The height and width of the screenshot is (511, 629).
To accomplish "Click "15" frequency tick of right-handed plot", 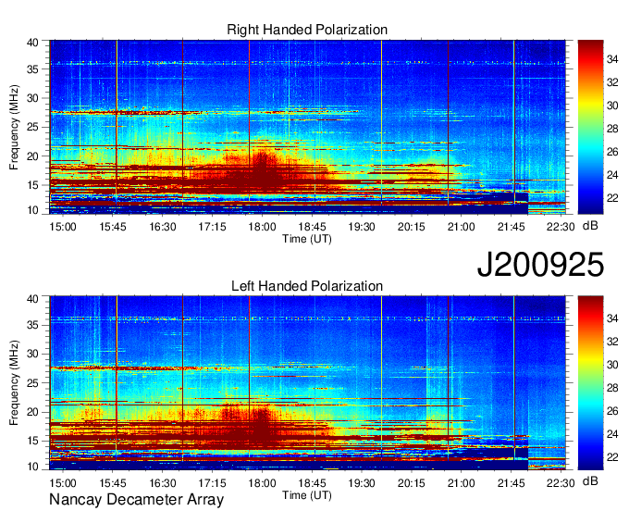I will point(33,185).
